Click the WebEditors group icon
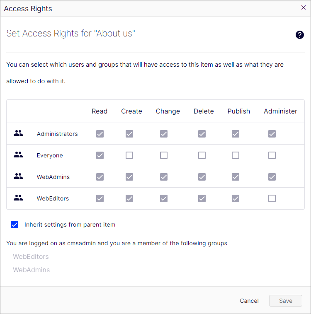Screen dimensions: 311x314 tap(18, 198)
